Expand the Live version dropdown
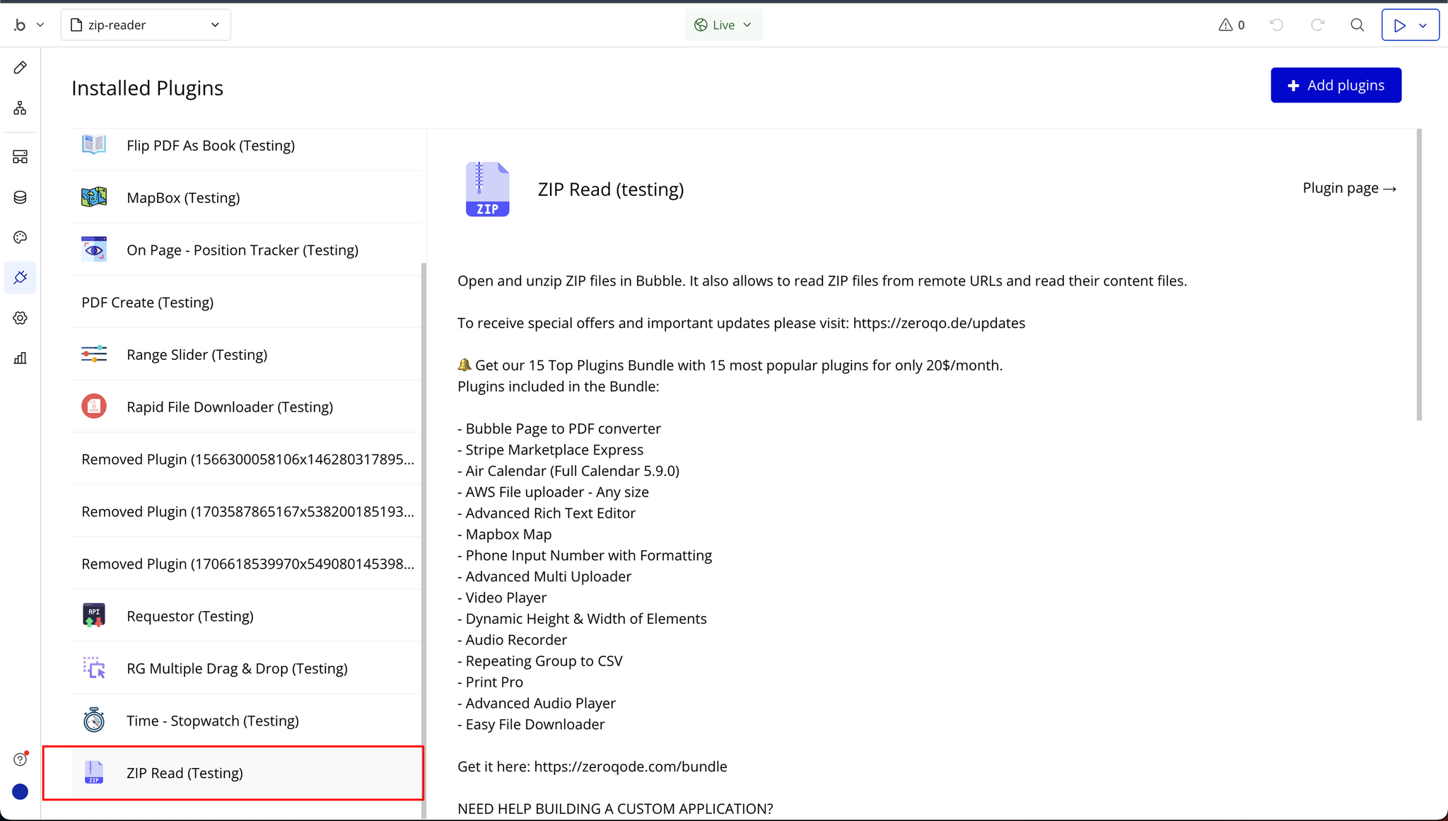This screenshot has width=1448, height=821. [723, 25]
